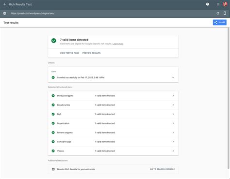The image size is (230, 179).
Task: Open the user account avatar
Action: 225,4
